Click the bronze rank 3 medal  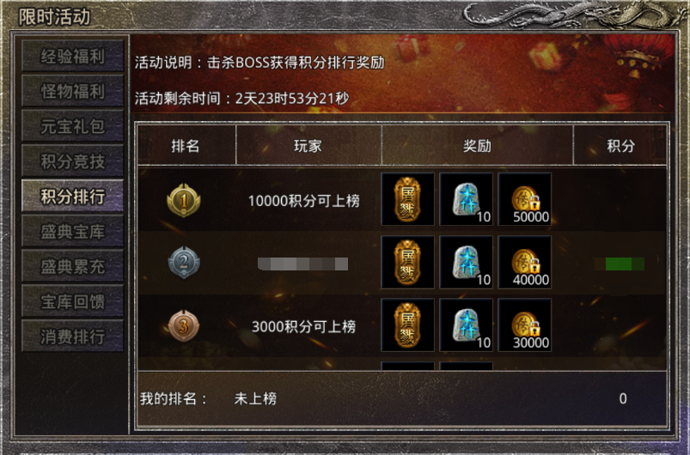click(184, 325)
